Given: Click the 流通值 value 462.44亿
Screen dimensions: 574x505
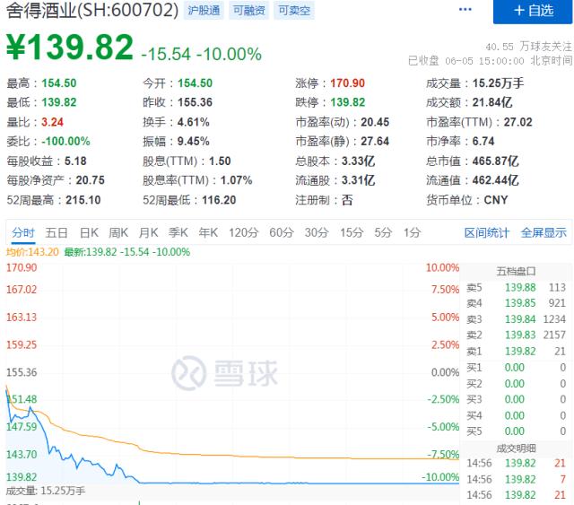Looking at the screenshot, I should [x=495, y=180].
